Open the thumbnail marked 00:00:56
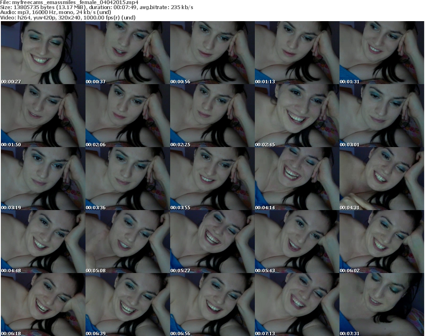This screenshot has height=336, width=425. point(212,53)
